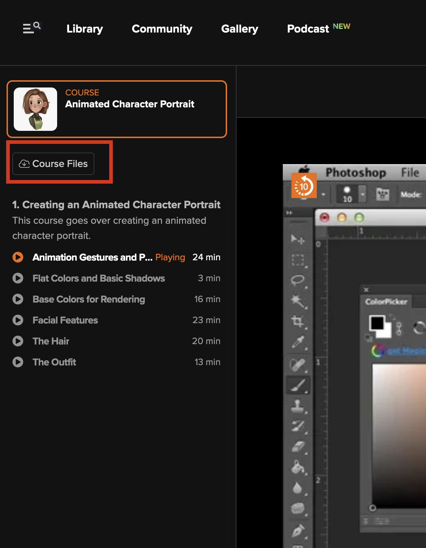Download the Course Files
The width and height of the screenshot is (426, 548).
(x=54, y=164)
